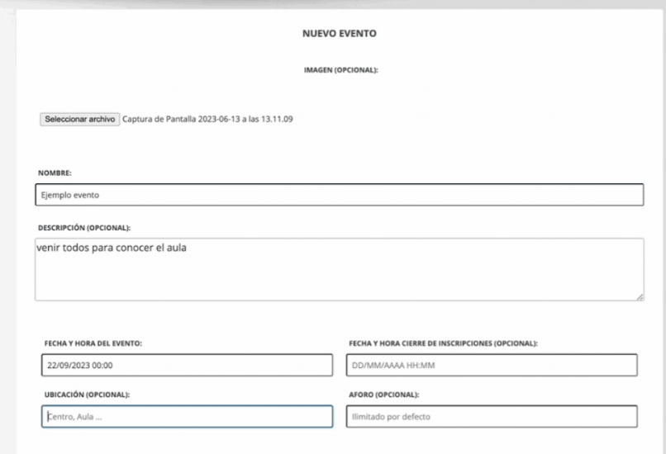Click the DESCRIPCIÓN (OPCIONAL) label

(84, 227)
